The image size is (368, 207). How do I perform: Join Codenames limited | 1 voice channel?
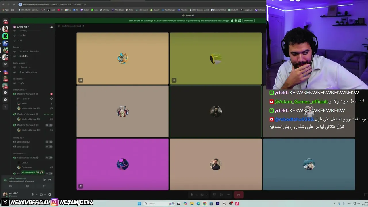point(33,158)
